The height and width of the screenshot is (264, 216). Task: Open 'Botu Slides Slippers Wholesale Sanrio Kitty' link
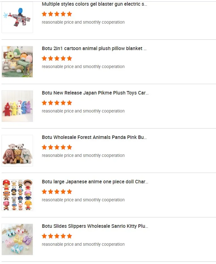click(95, 226)
